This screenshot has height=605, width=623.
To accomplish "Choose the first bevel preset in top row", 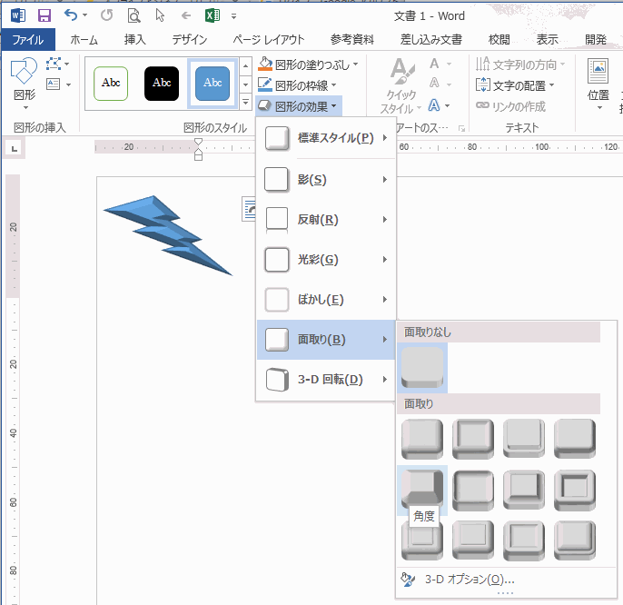I will click(422, 439).
